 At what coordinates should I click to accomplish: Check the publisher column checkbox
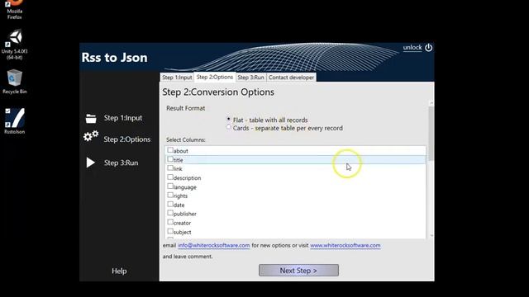coord(170,213)
